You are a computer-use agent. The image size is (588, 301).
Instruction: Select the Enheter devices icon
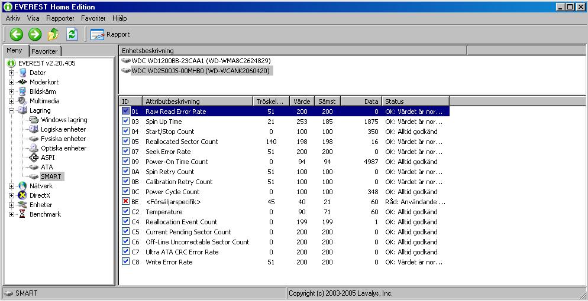[x=22, y=205]
